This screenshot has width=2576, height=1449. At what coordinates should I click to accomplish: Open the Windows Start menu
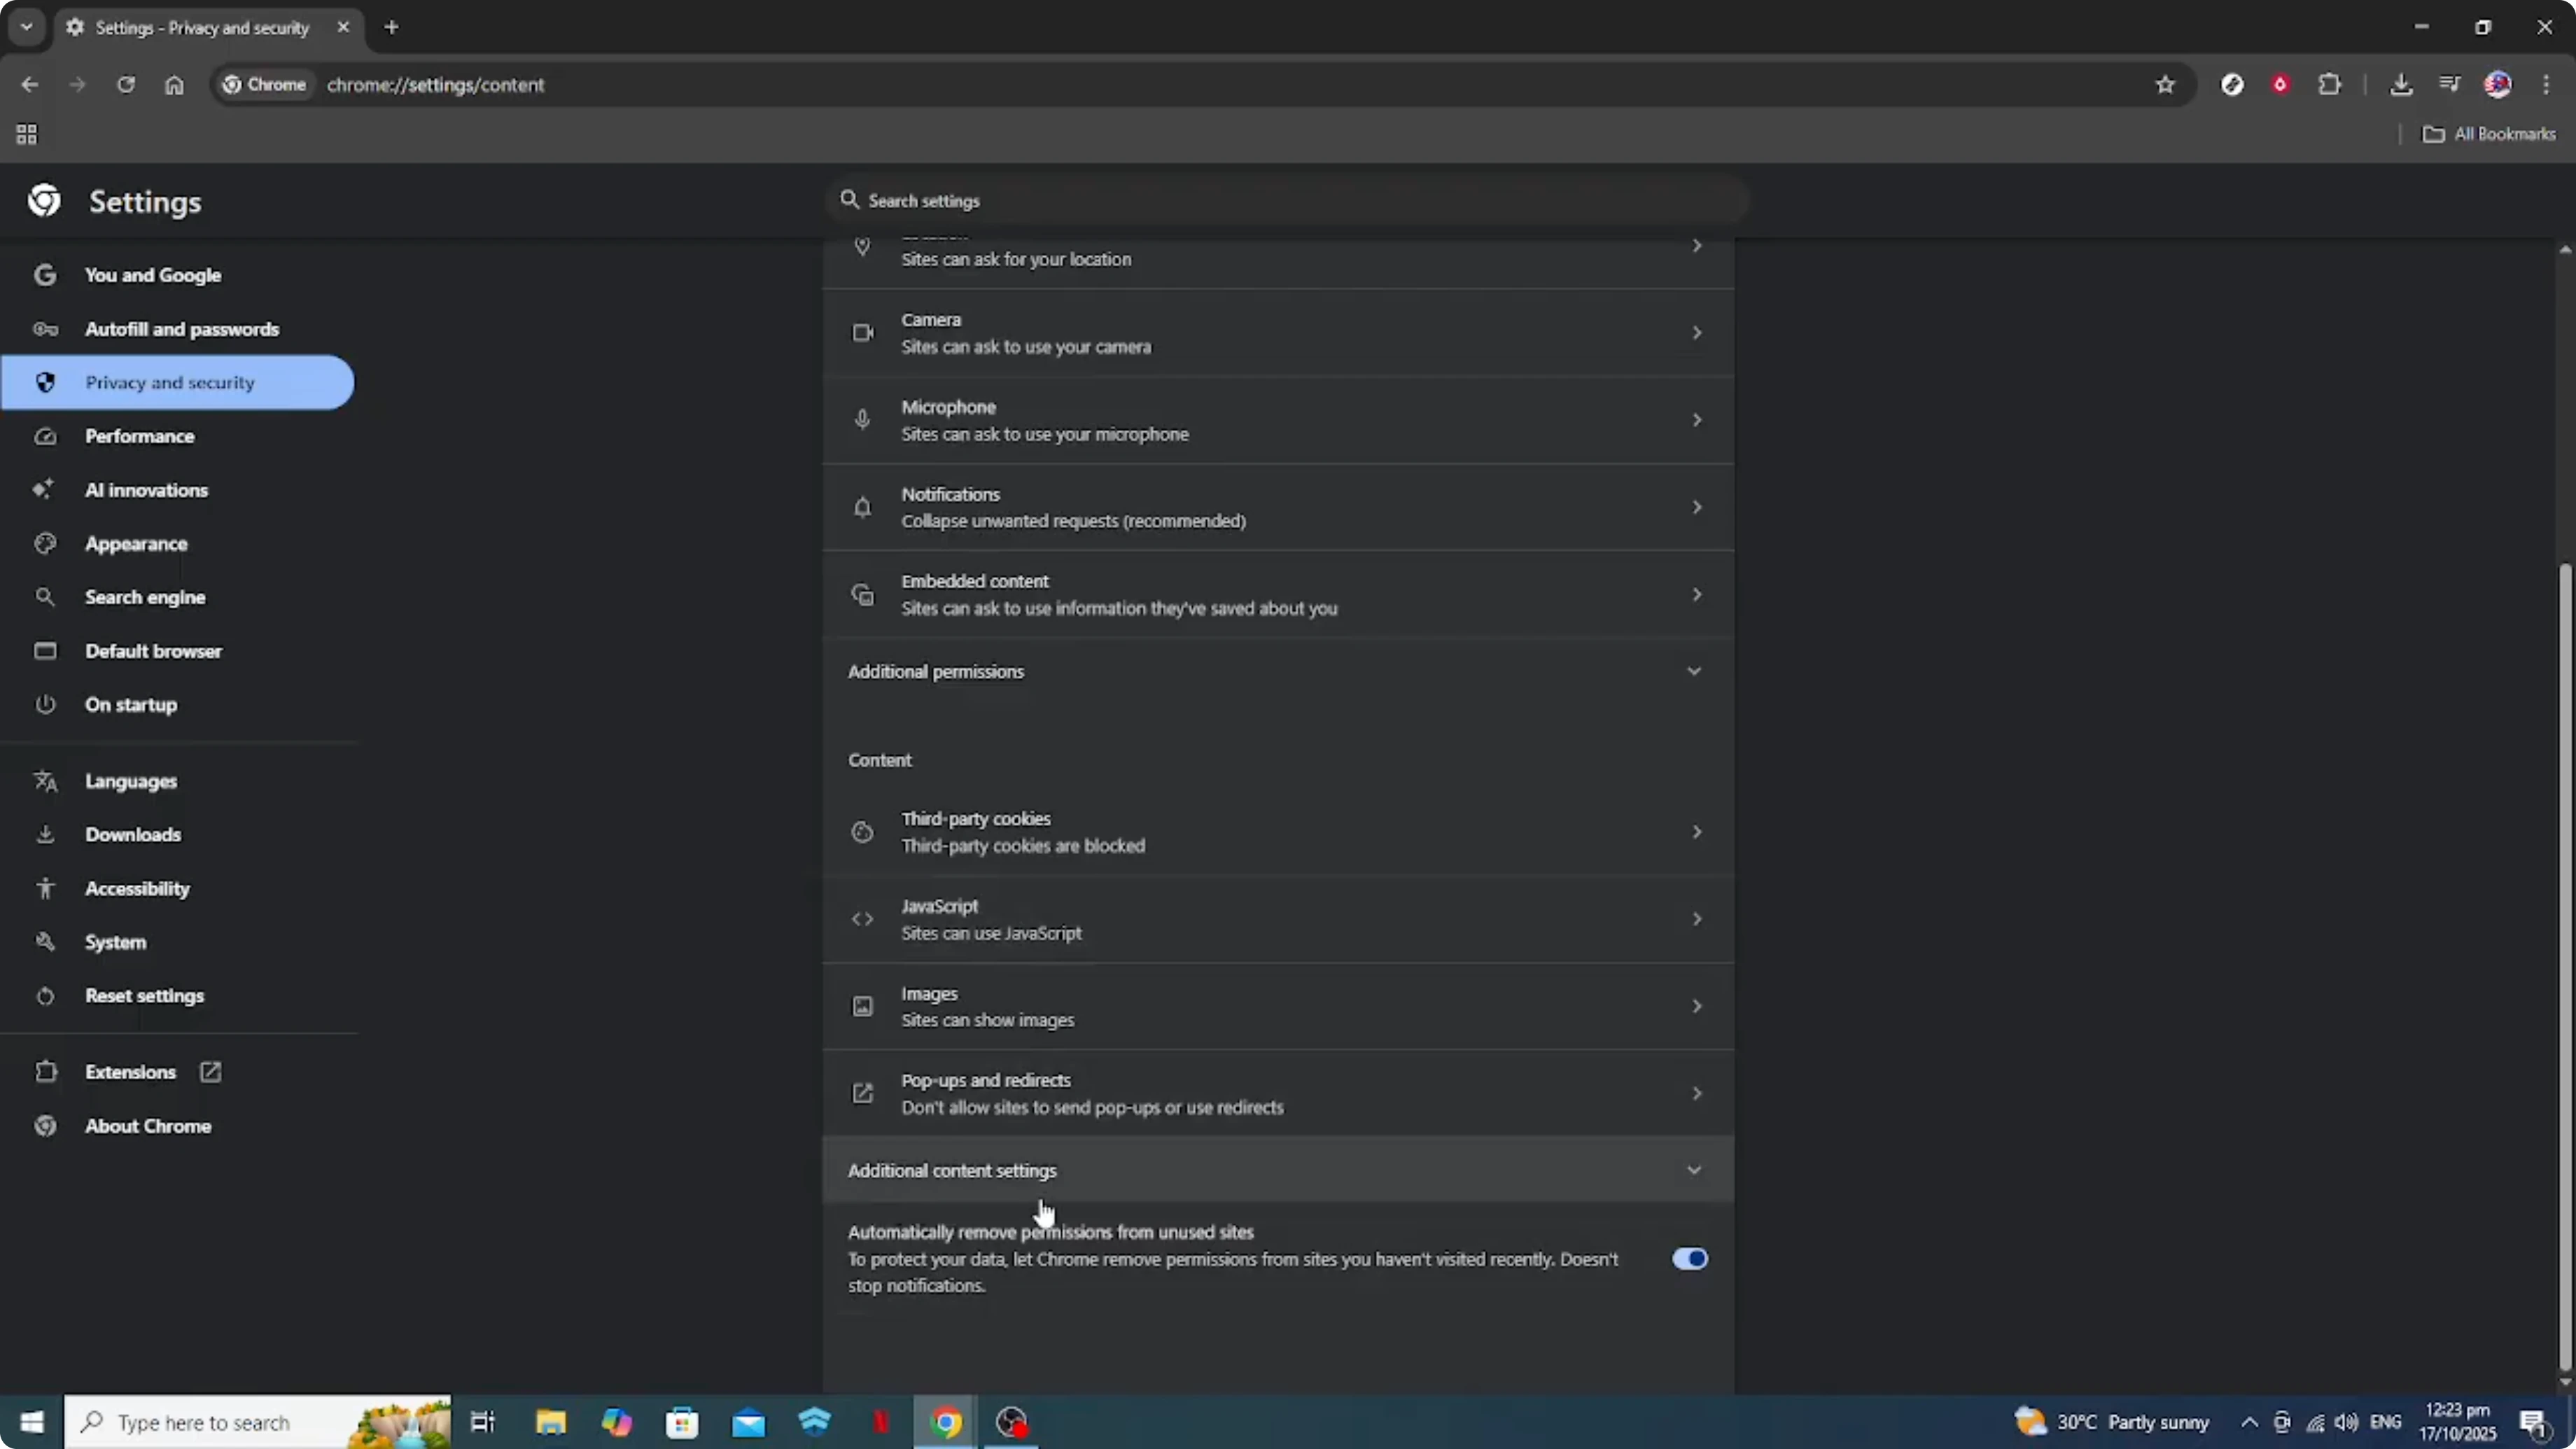tap(32, 1422)
